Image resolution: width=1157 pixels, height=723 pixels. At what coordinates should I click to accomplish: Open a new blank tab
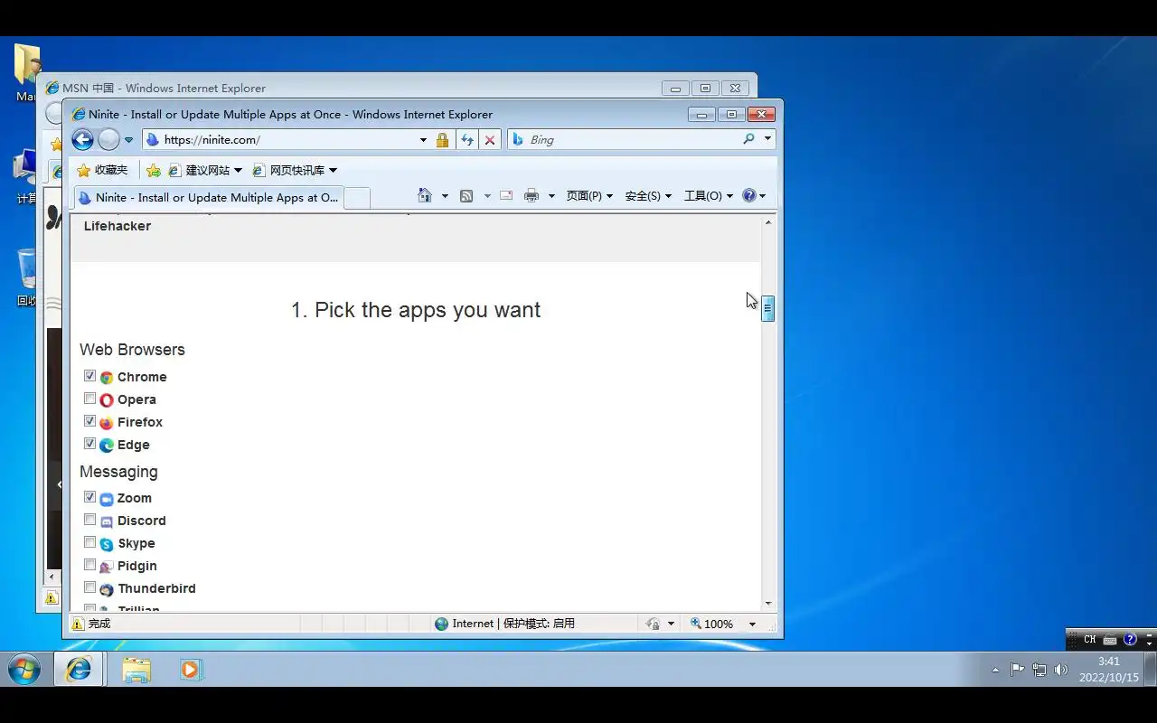(357, 198)
